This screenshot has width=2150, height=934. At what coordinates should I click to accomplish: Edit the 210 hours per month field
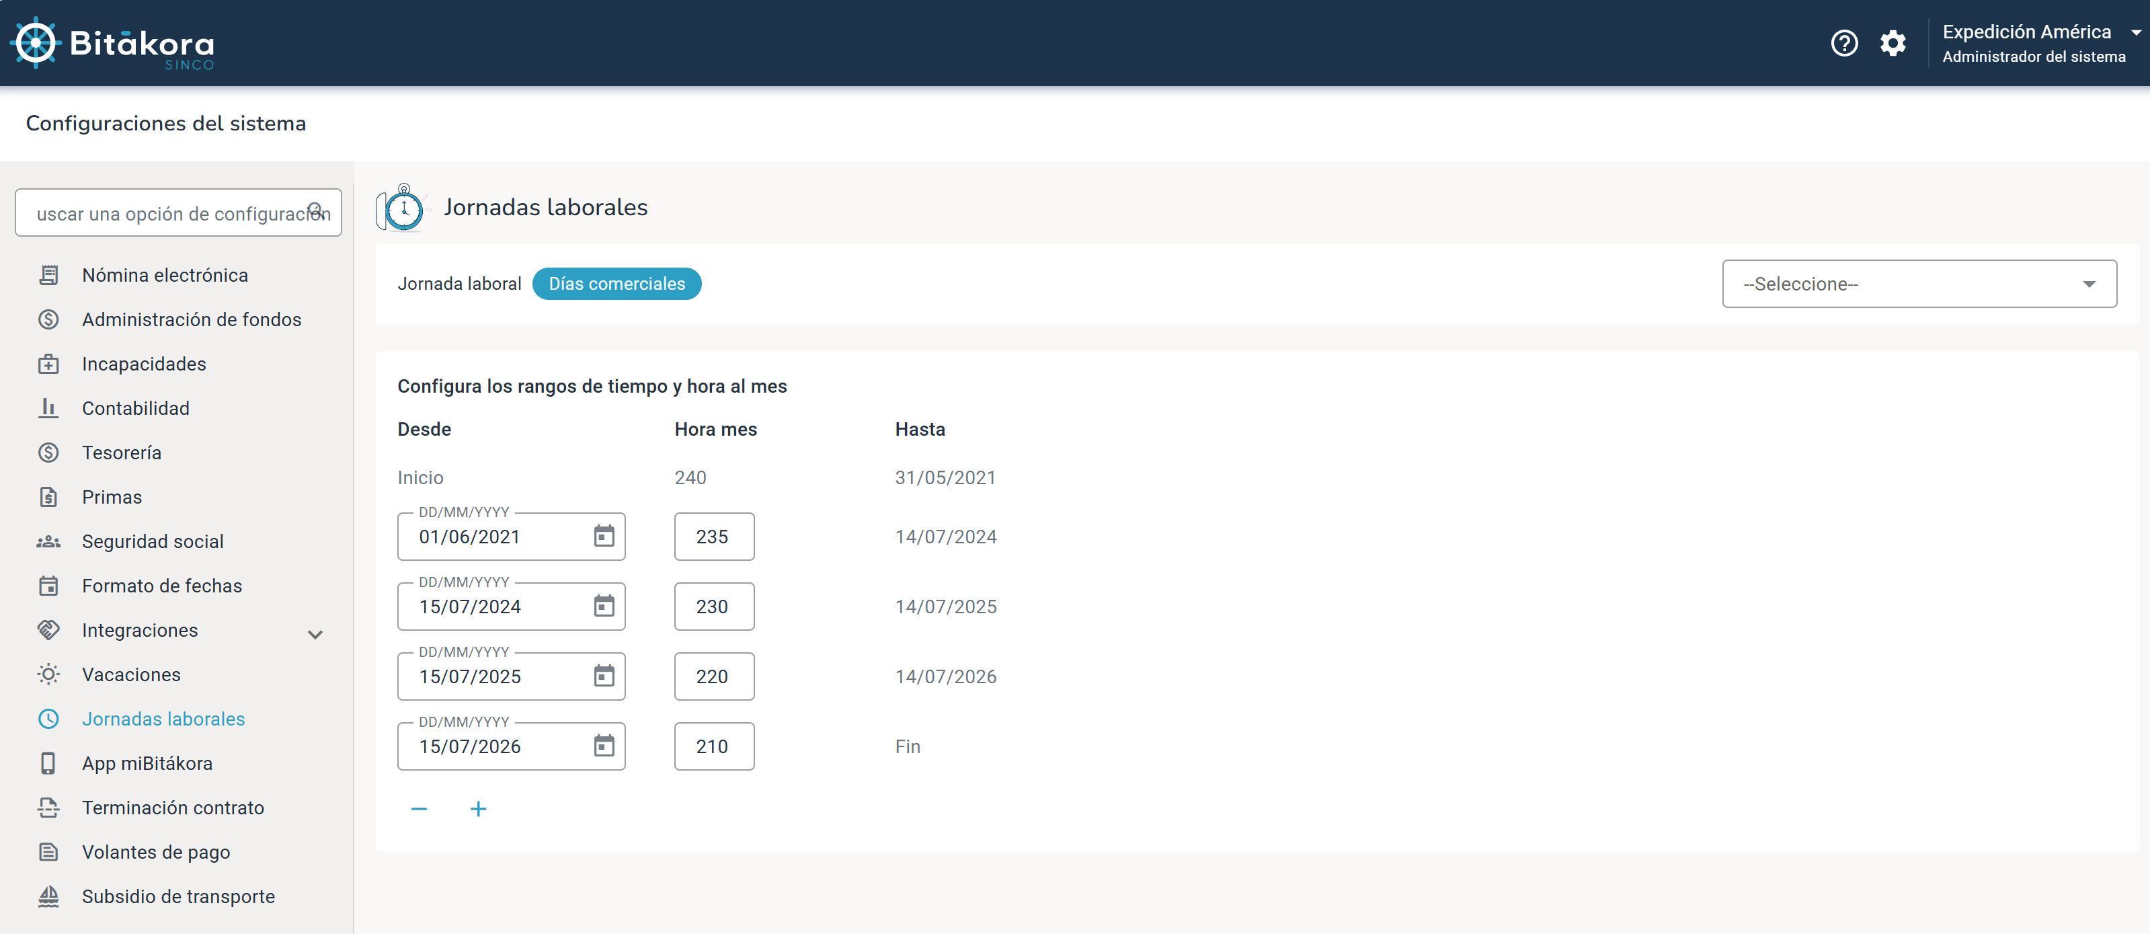715,746
